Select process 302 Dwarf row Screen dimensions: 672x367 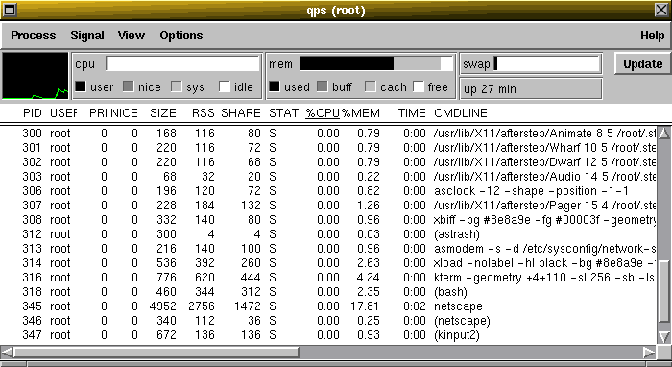pos(328,162)
